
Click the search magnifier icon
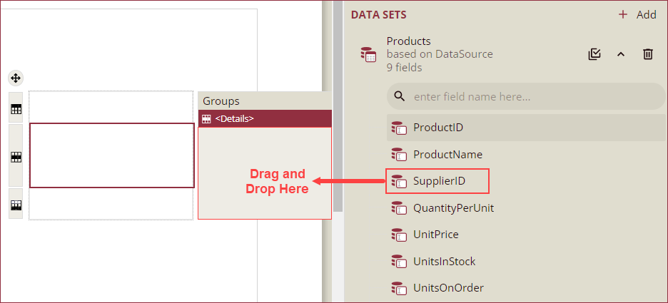(x=399, y=96)
